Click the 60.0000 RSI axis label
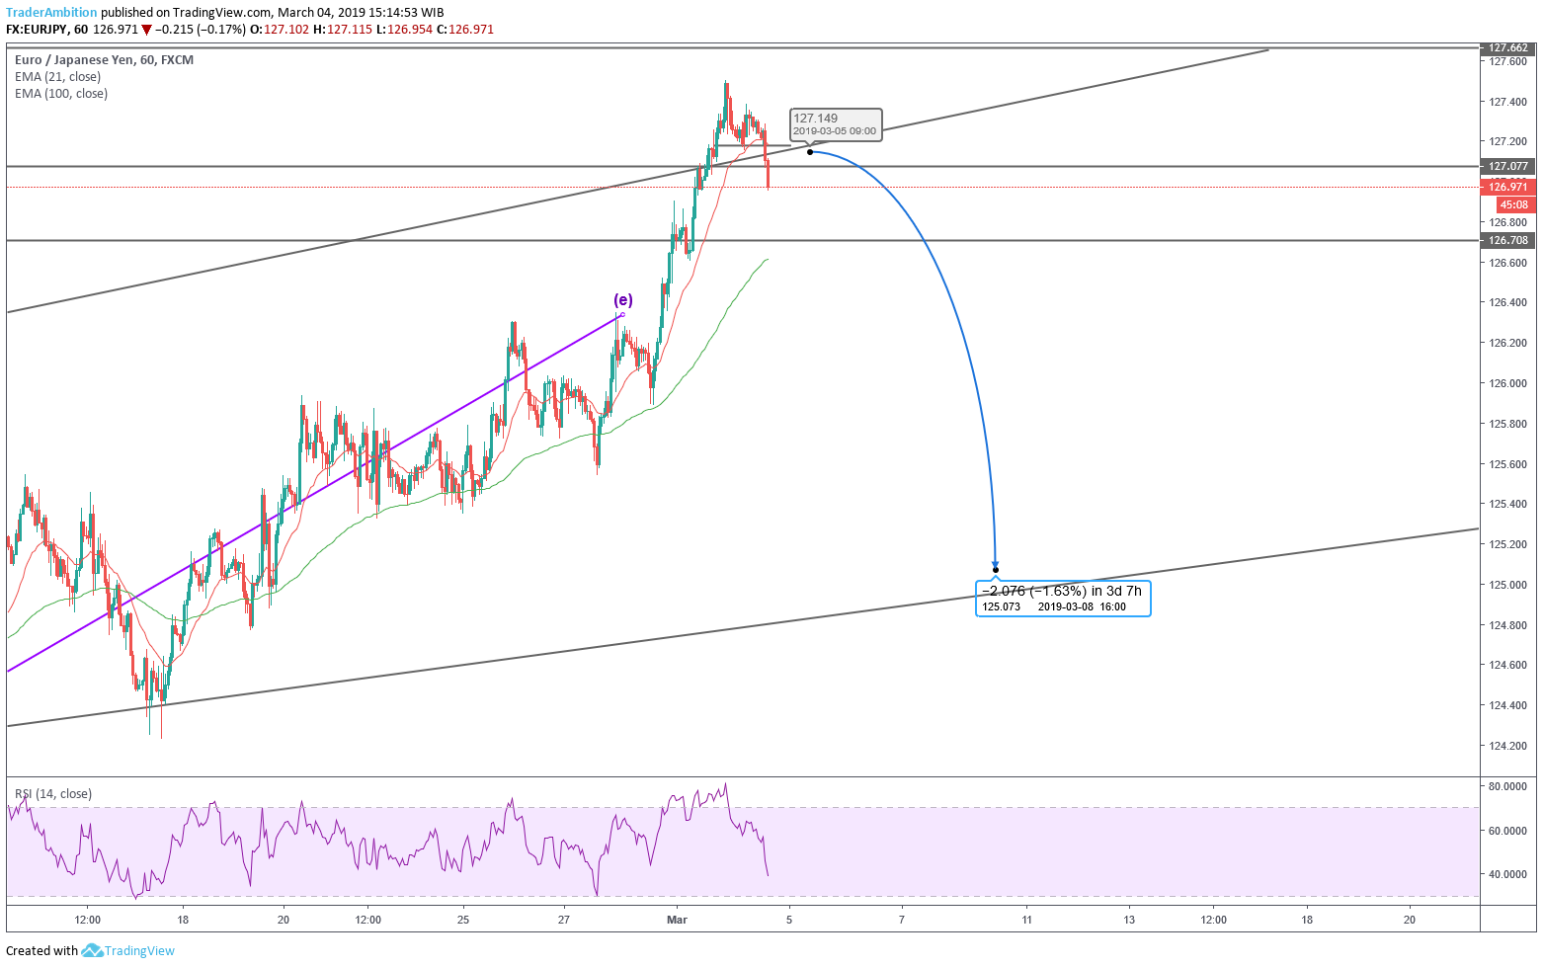1543x968 pixels. point(1508,831)
